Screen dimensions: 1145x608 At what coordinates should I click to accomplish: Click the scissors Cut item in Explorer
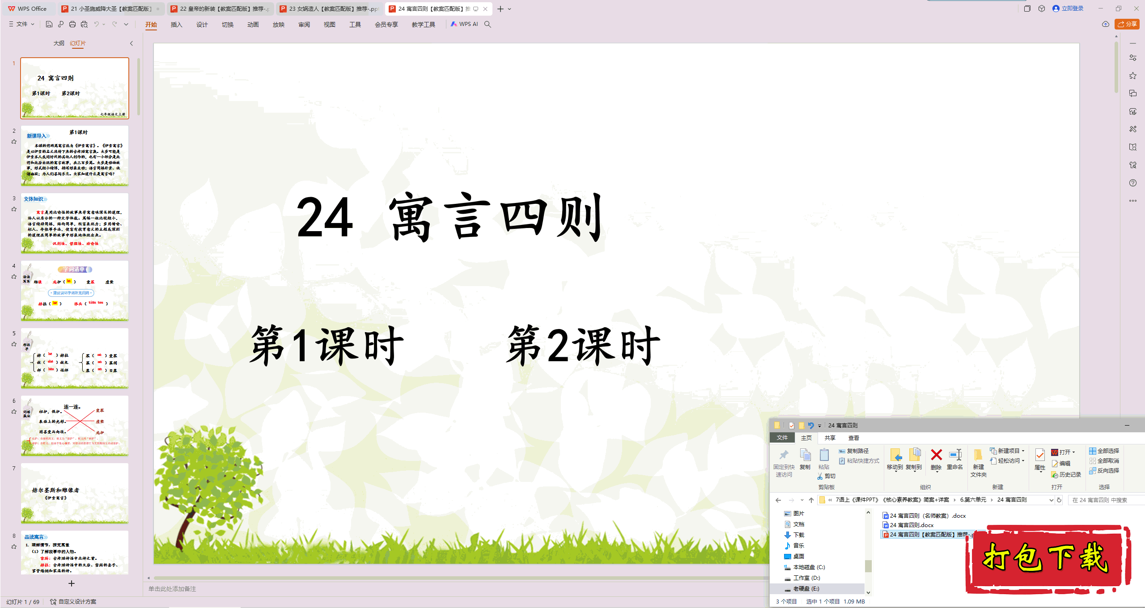[x=827, y=476]
